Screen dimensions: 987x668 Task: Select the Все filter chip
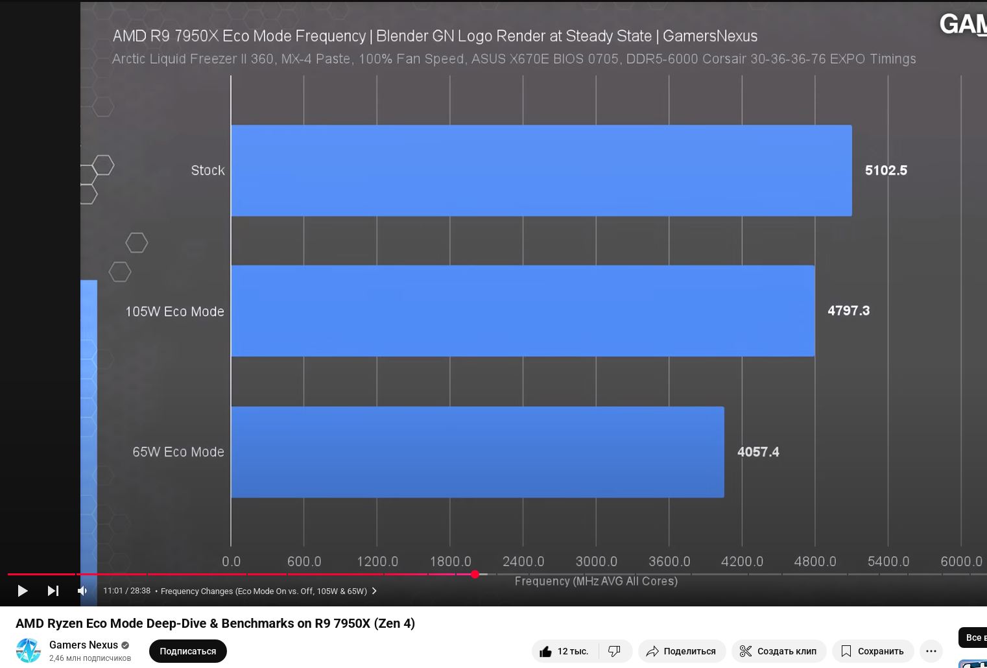click(972, 638)
